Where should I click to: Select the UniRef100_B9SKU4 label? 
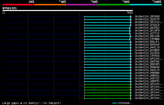(x=147, y=45)
